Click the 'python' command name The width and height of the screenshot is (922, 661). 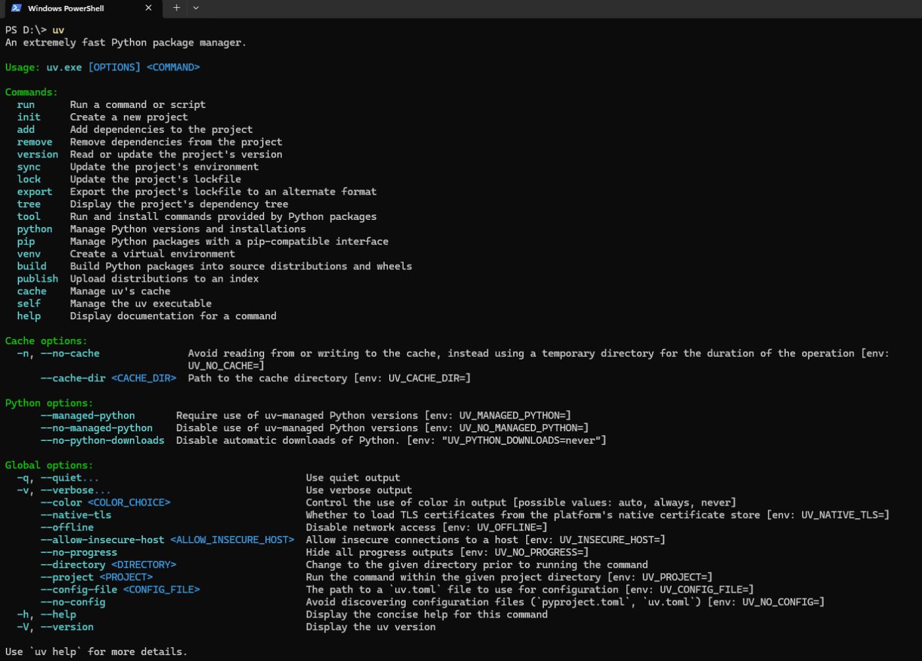pyautogui.click(x=35, y=229)
